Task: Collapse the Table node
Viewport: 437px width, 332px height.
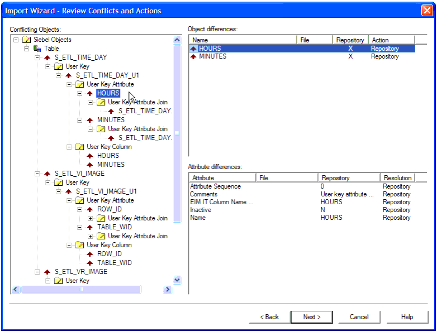Action: 26,49
